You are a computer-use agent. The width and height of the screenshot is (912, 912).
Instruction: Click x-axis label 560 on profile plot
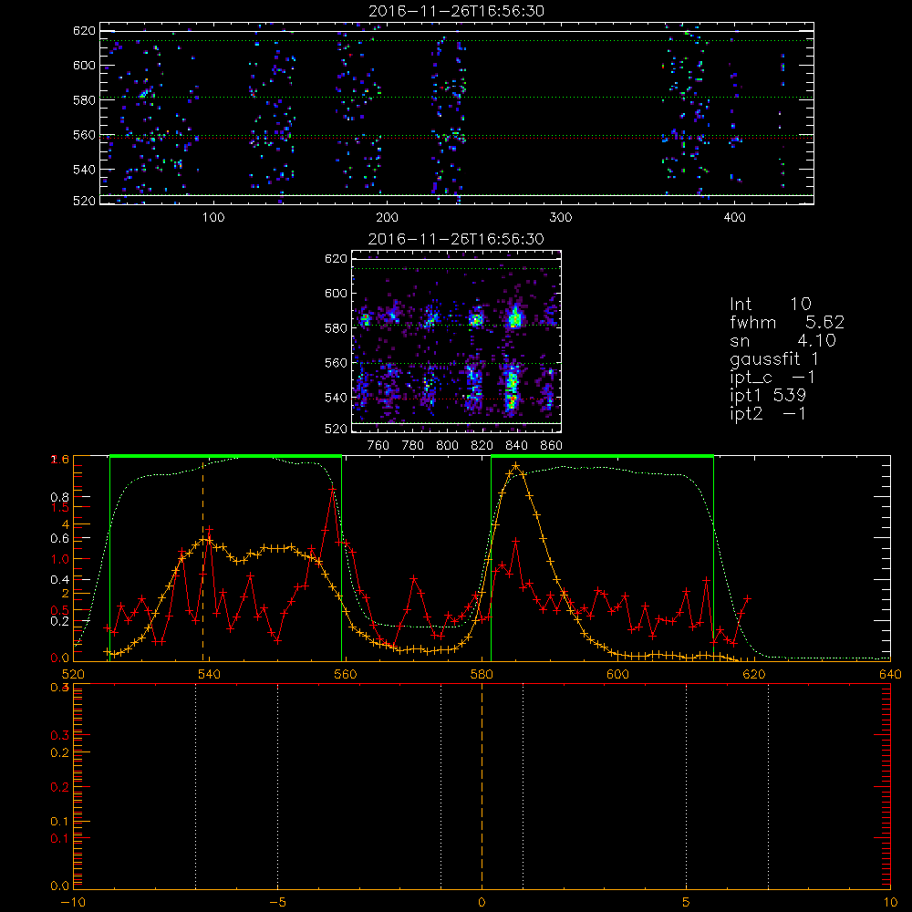346,675
